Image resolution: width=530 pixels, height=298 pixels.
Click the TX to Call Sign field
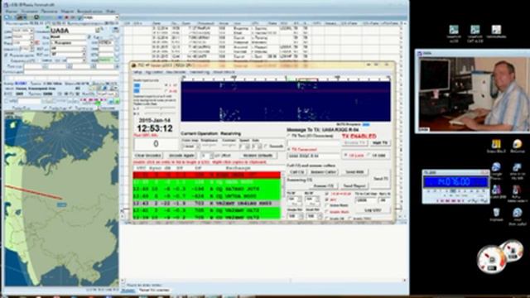point(365,200)
